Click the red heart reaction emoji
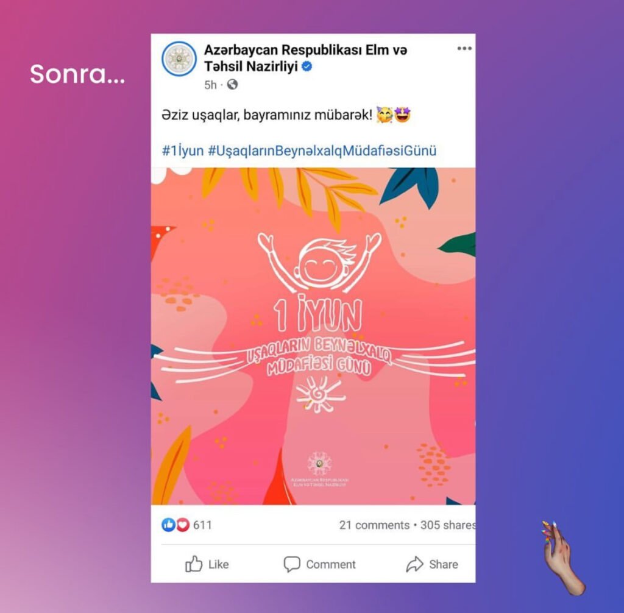 point(182,525)
